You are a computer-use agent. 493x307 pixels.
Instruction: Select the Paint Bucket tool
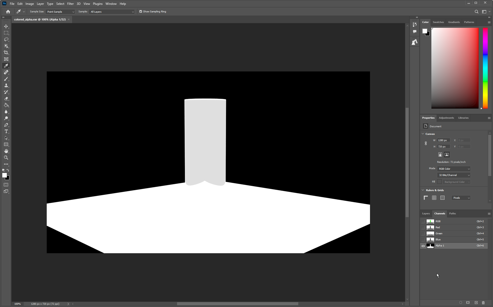6,105
